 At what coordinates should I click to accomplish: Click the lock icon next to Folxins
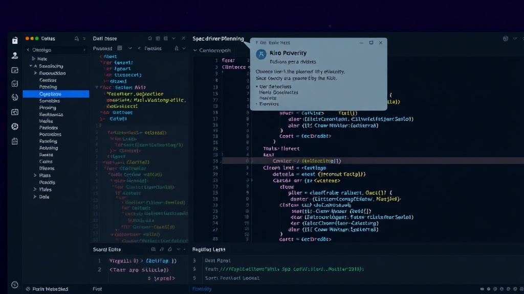coord(177,48)
